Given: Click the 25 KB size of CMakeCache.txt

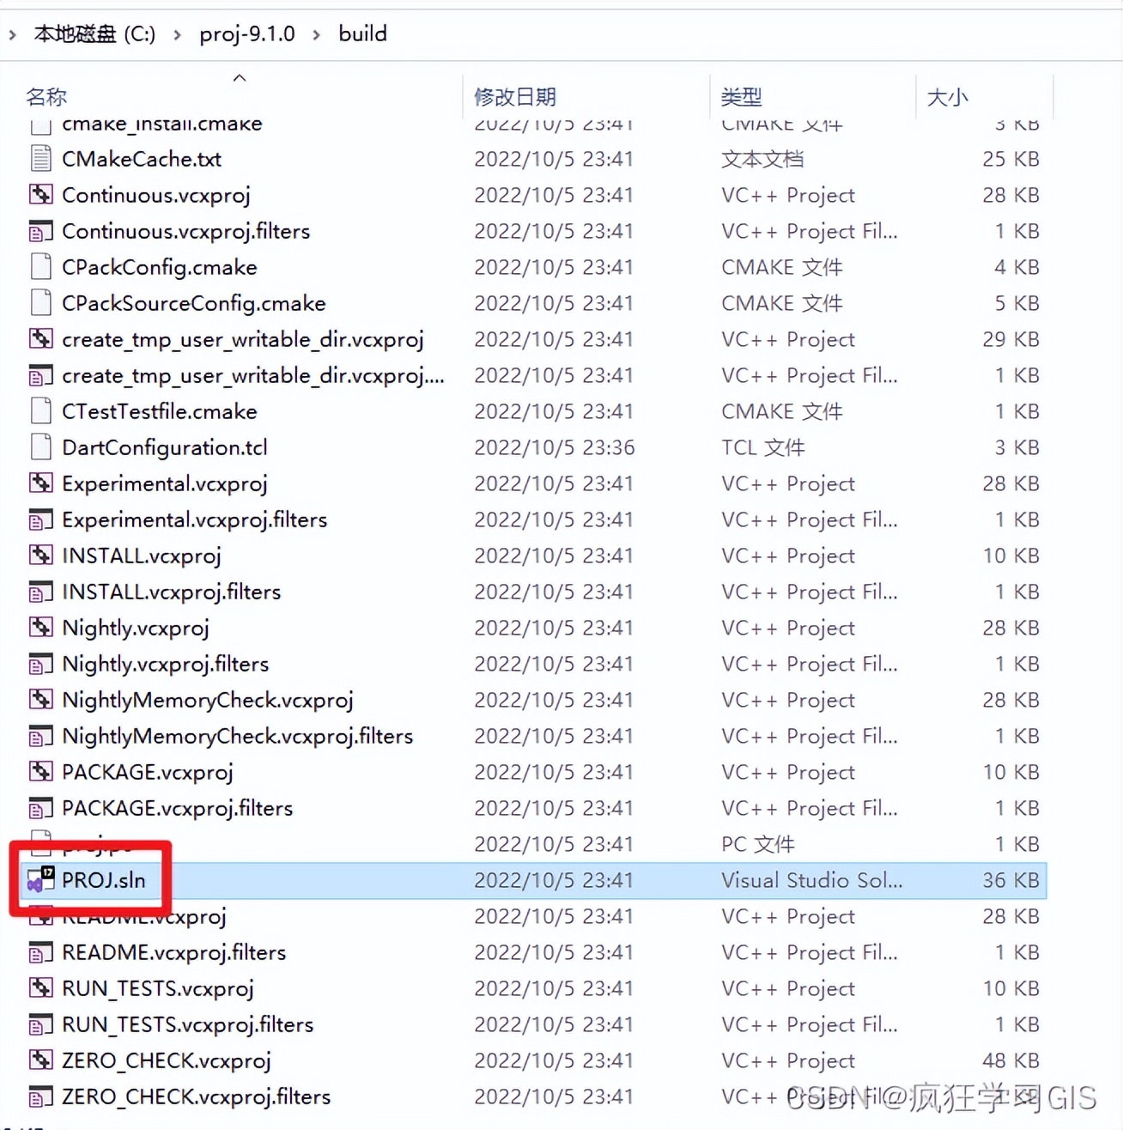Looking at the screenshot, I should pyautogui.click(x=1011, y=159).
